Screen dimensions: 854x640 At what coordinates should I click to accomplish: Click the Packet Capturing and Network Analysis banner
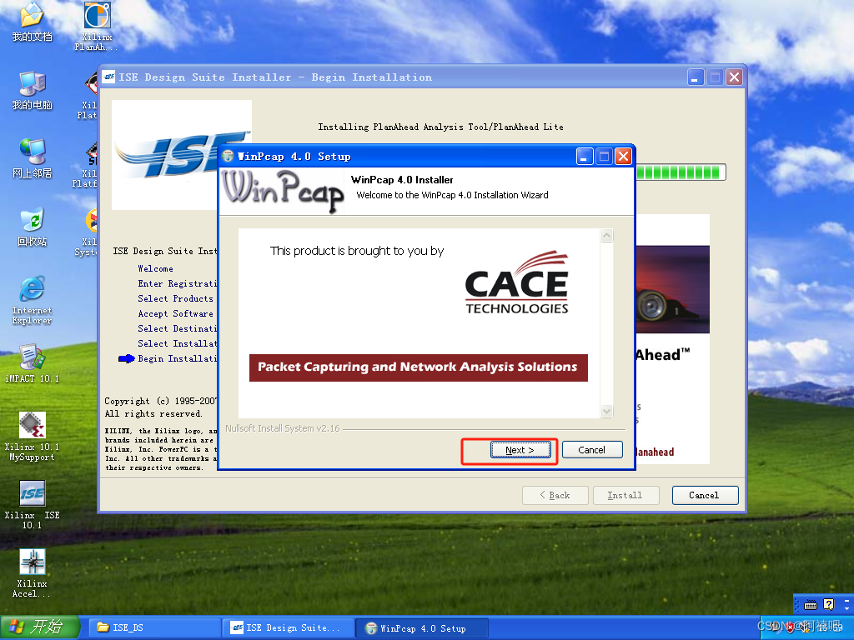click(419, 367)
